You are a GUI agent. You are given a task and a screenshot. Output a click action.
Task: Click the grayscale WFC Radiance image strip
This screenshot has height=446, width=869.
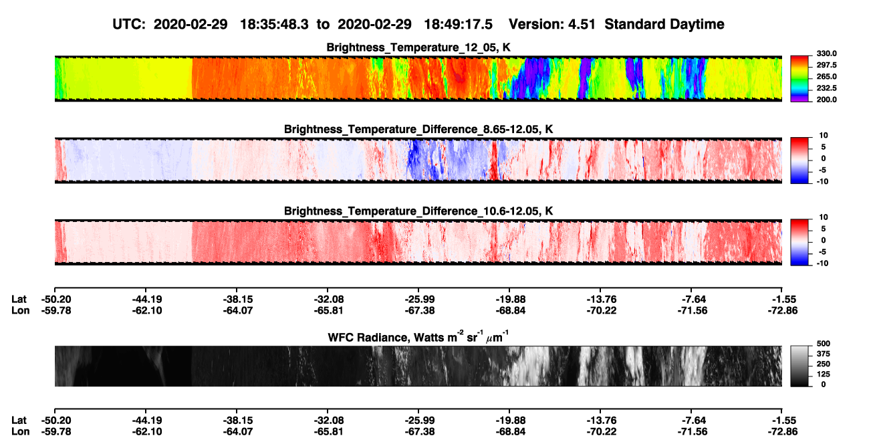click(x=418, y=366)
